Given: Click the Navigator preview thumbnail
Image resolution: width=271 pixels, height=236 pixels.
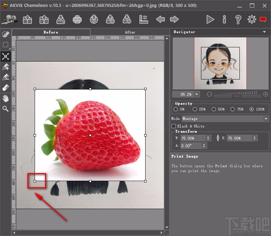Looking at the screenshot, I should pyautogui.click(x=220, y=63).
